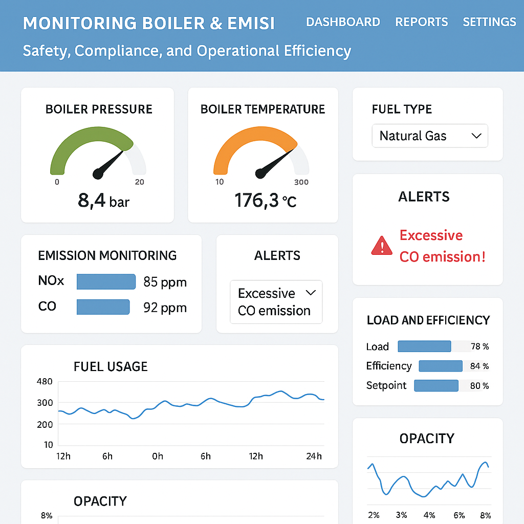The image size is (524, 524).
Task: Click the Setpoint percentage bar
Action: pyautogui.click(x=436, y=385)
